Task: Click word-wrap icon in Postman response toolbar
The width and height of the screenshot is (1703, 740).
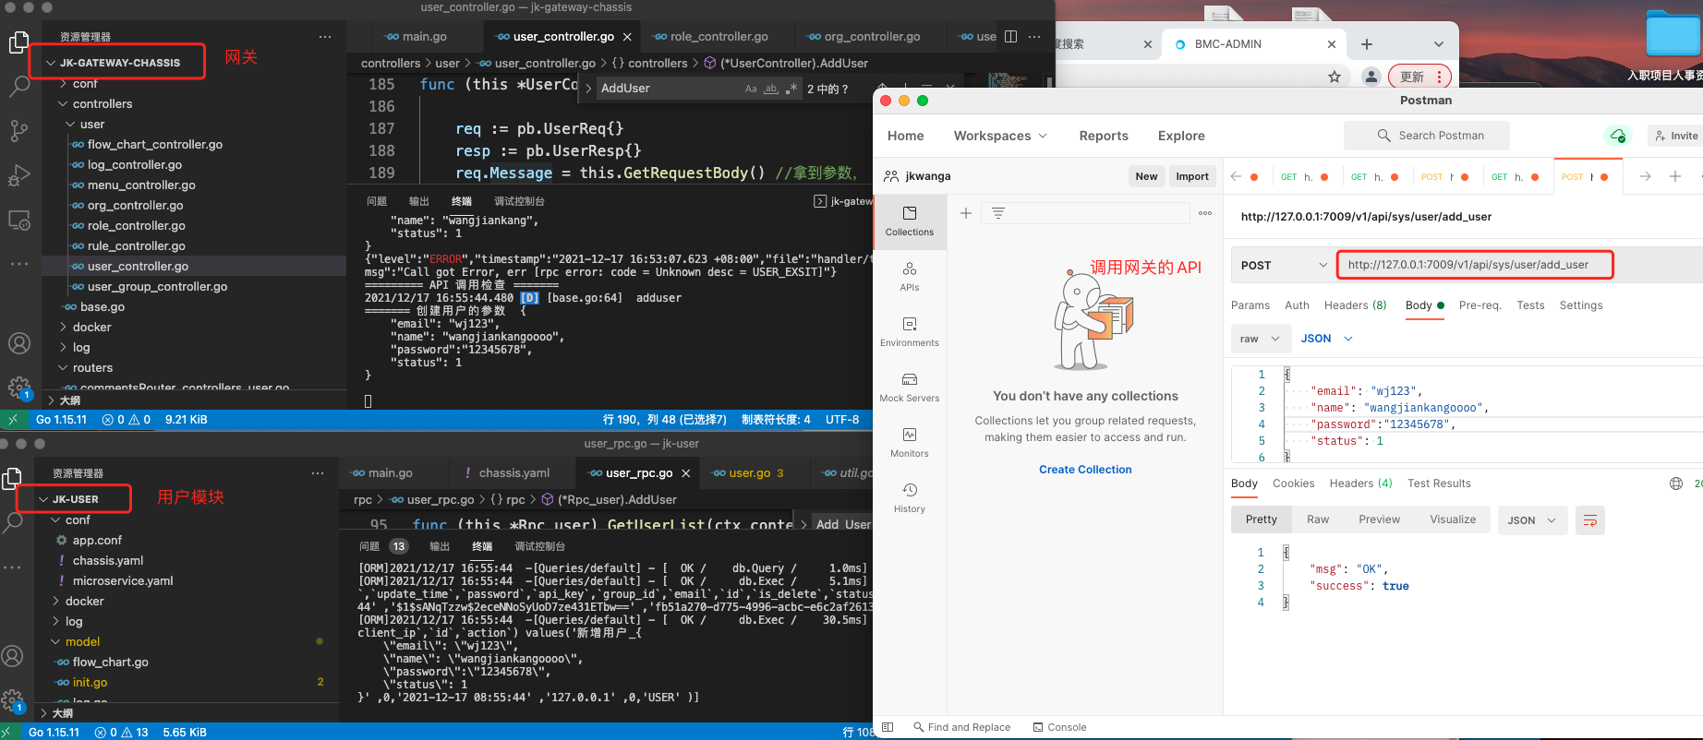Action: (1590, 520)
